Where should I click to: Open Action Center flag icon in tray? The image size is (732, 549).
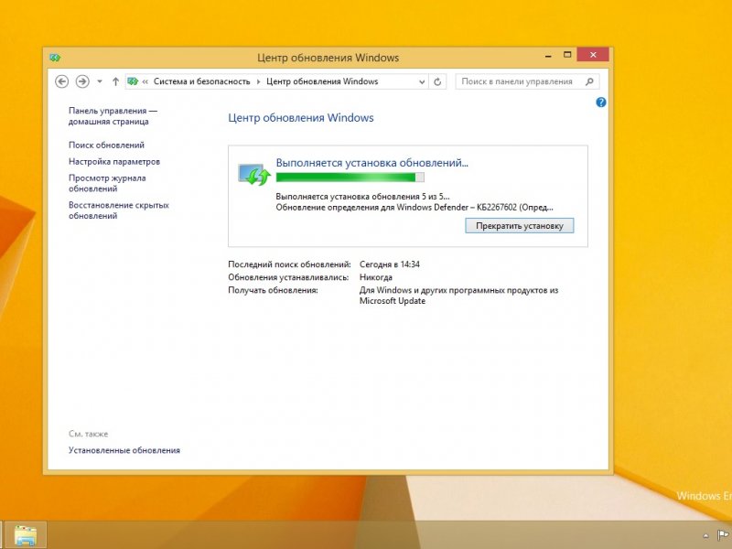point(723,535)
